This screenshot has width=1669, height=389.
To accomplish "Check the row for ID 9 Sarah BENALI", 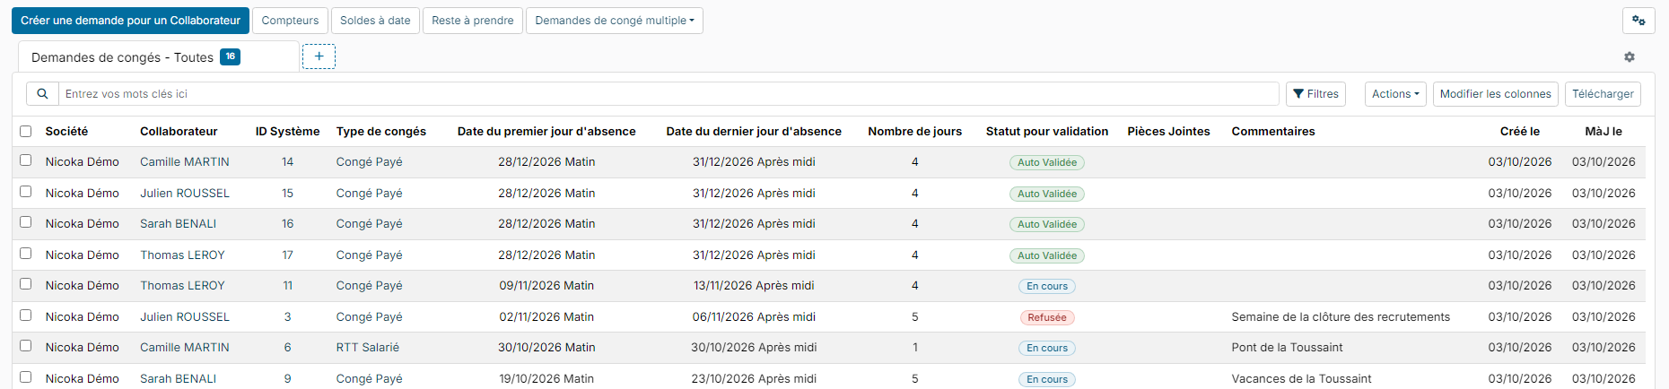I will point(26,377).
